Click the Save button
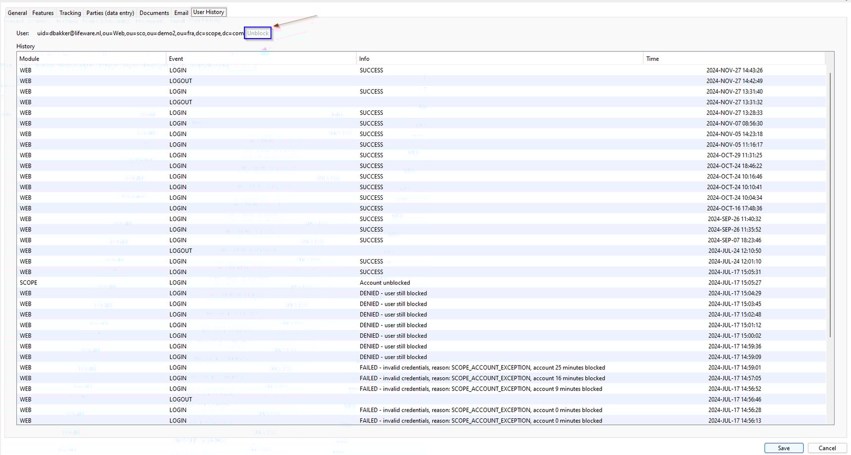Viewport: 851px width, 455px height. tap(784, 448)
